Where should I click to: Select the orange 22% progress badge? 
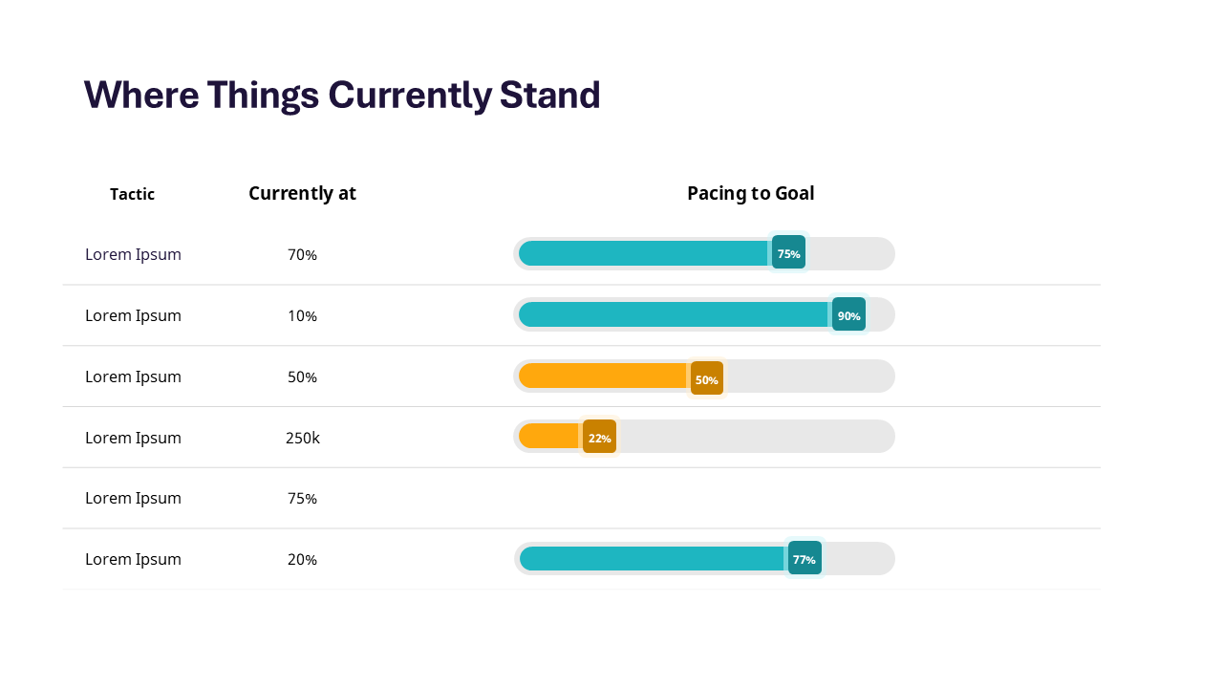(x=599, y=437)
